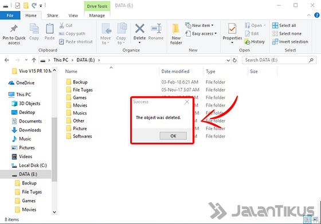Switch to details view icon in status bar

(307, 219)
